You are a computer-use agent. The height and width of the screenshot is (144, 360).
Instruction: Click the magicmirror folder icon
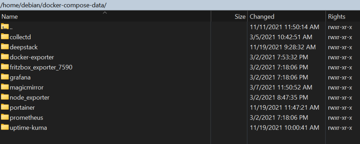[5, 87]
